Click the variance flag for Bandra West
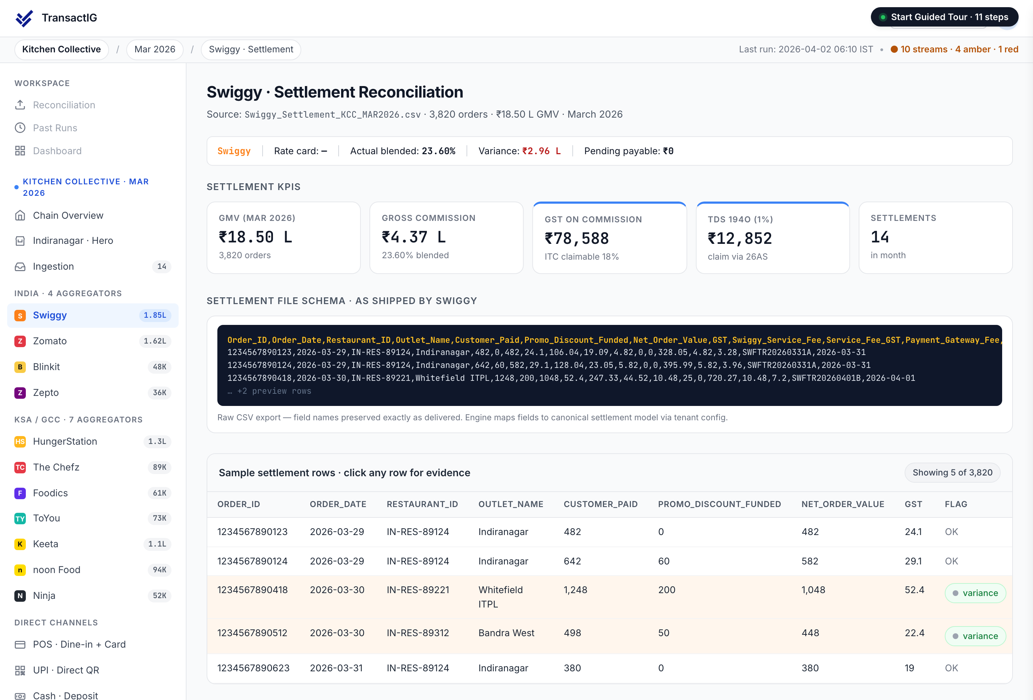The image size is (1033, 700). (975, 637)
